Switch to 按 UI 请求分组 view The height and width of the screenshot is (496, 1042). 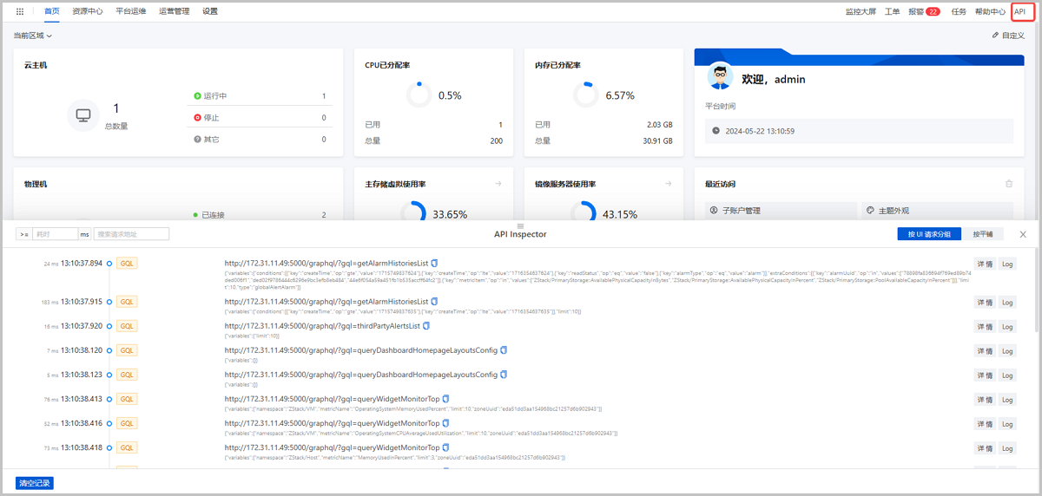928,234
